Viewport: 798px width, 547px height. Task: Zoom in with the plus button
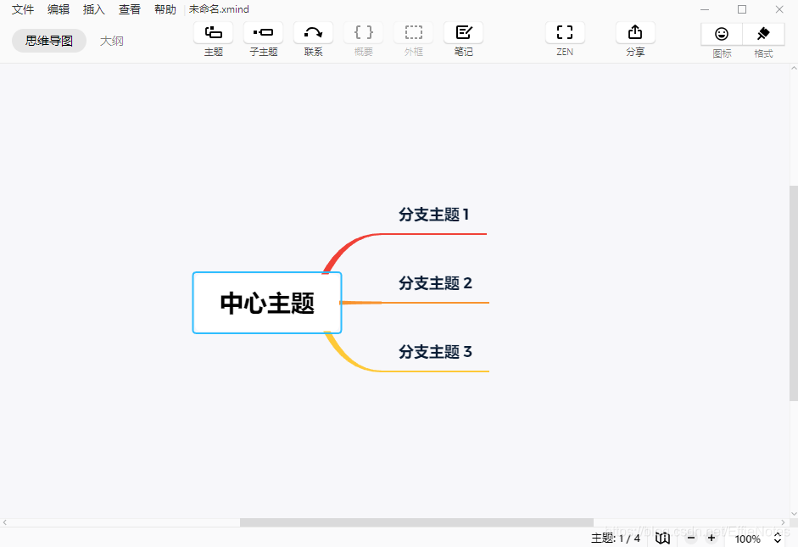(x=712, y=538)
